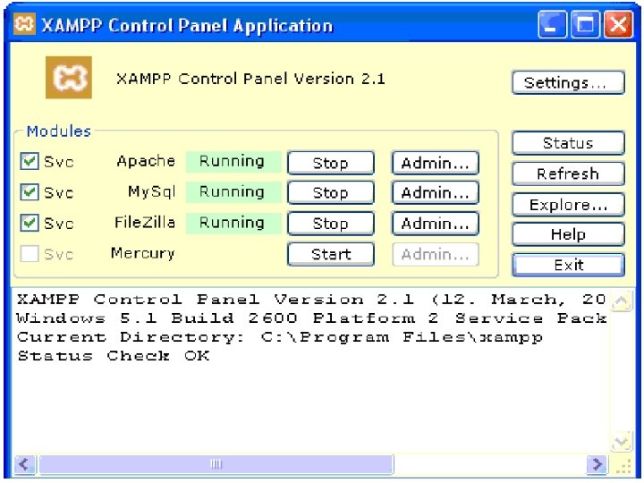Click the window resize grip corner
This screenshot has height=483, width=644.
(624, 466)
